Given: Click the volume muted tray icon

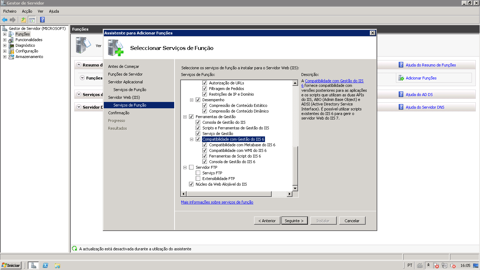Looking at the screenshot, I should [x=453, y=265].
